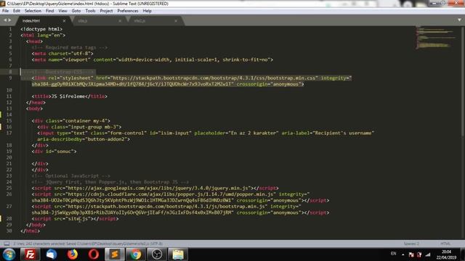Open the Edit menu
This screenshot has width=465, height=261.
click(x=17, y=11)
